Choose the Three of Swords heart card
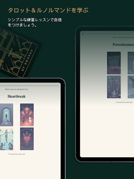The image size is (134, 179). (x=27, y=139)
